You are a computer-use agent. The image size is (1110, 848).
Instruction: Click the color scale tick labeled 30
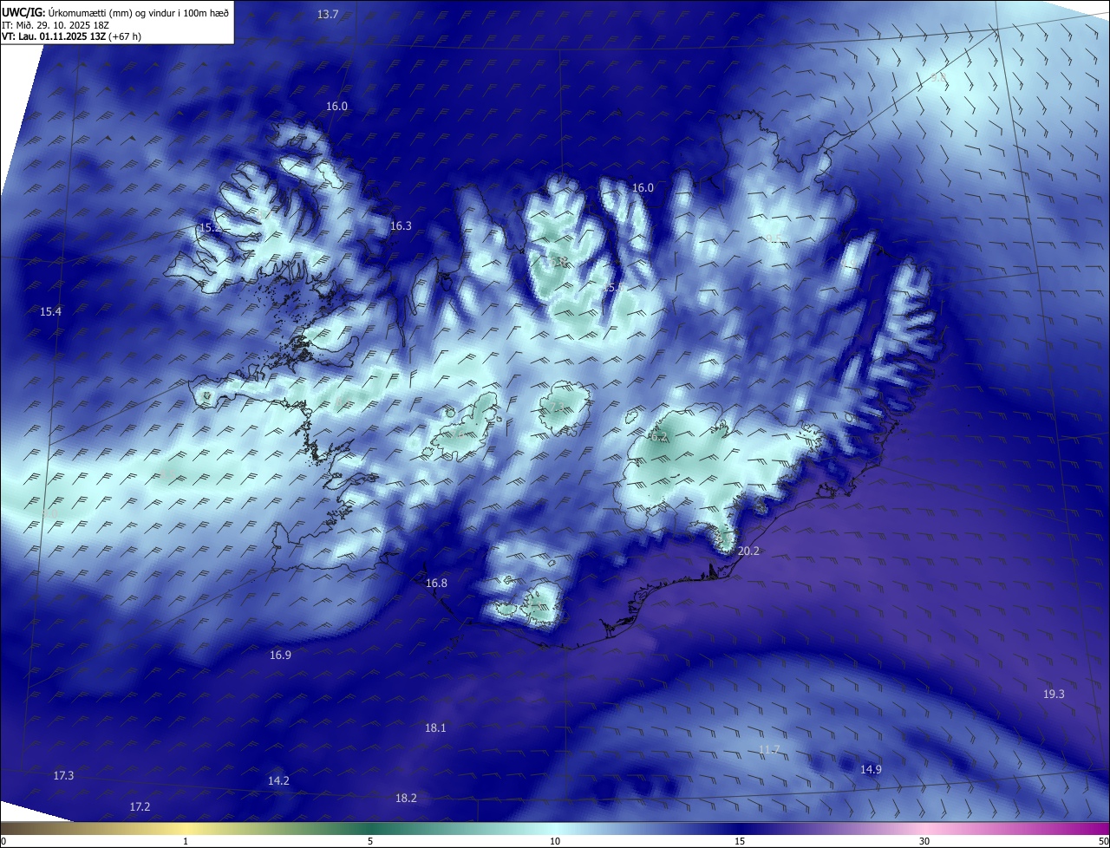click(924, 841)
